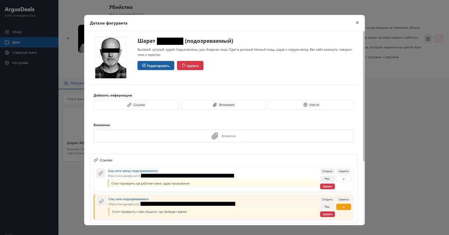Viewport: 449px width, 235px height.
Task: Toggle the orange favorite star on suspect's link
Action: pos(343,207)
